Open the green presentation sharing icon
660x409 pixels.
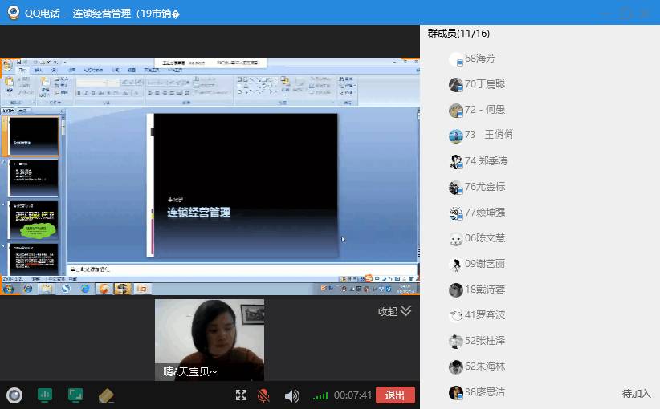click(x=45, y=395)
